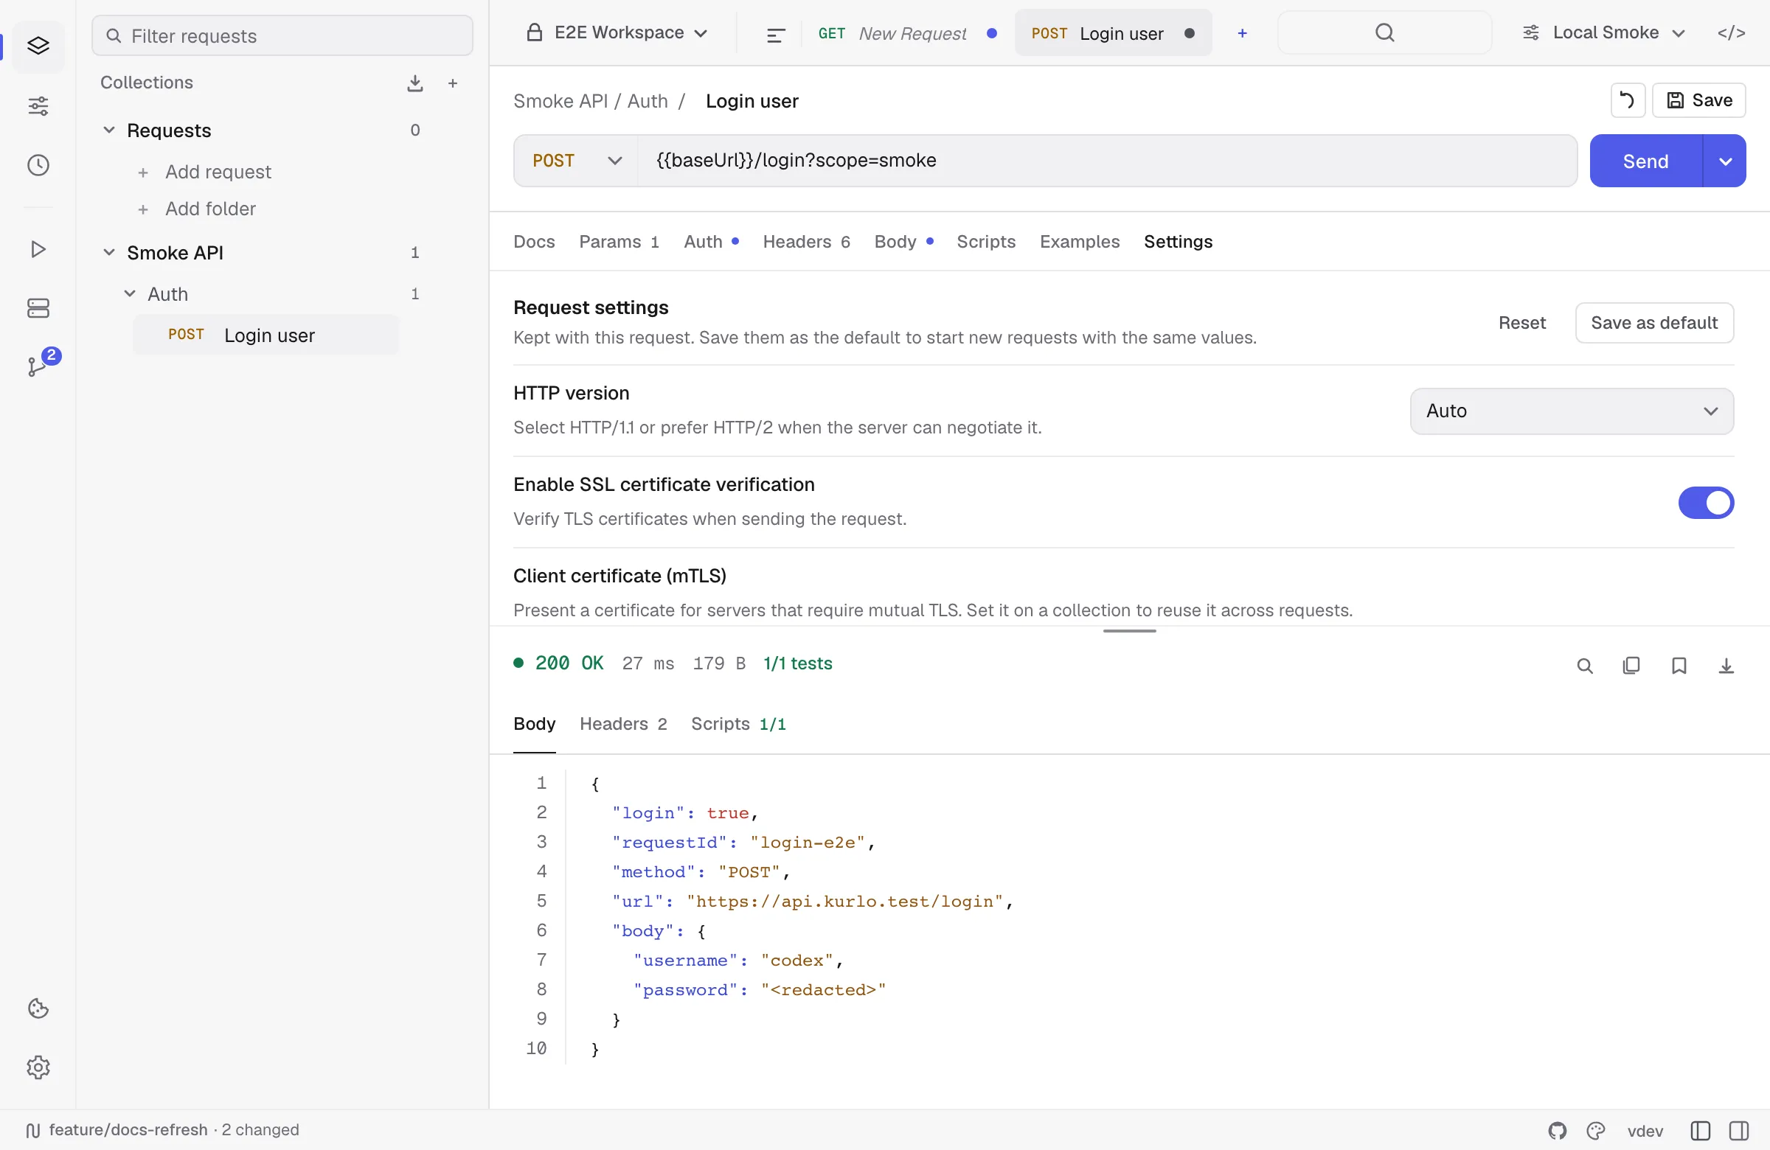Open the E2E Workspace dropdown
Screen dimensions: 1770x1150
617,32
